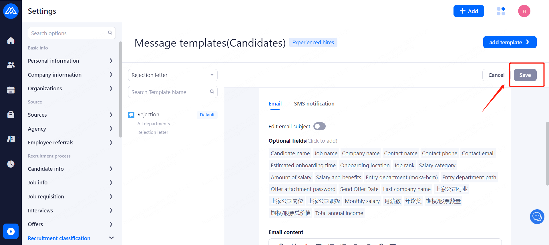Screen dimensions: 549x245
Task: Click the user avatar H icon
Action: coord(524,11)
